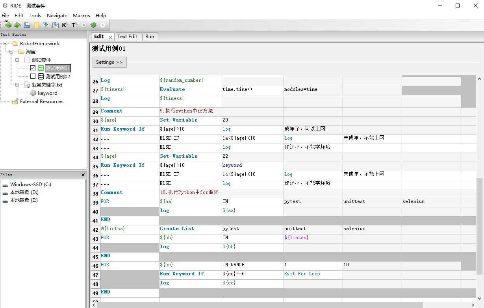Click the Save All toolbar icon
This screenshot has width=484, height=308.
tap(56, 25)
